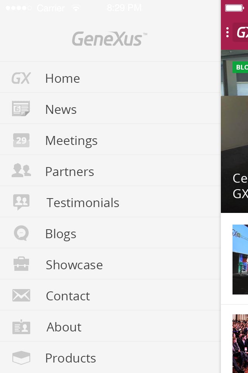Tap the GX Home icon

click(21, 78)
